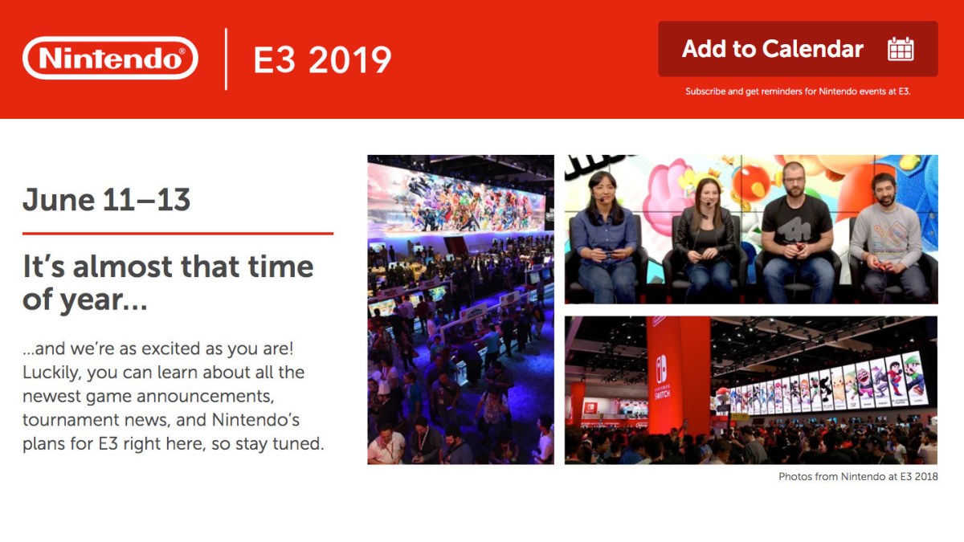964x542 pixels.
Task: Click the "It's almost that time of year" heading
Action: click(x=168, y=283)
